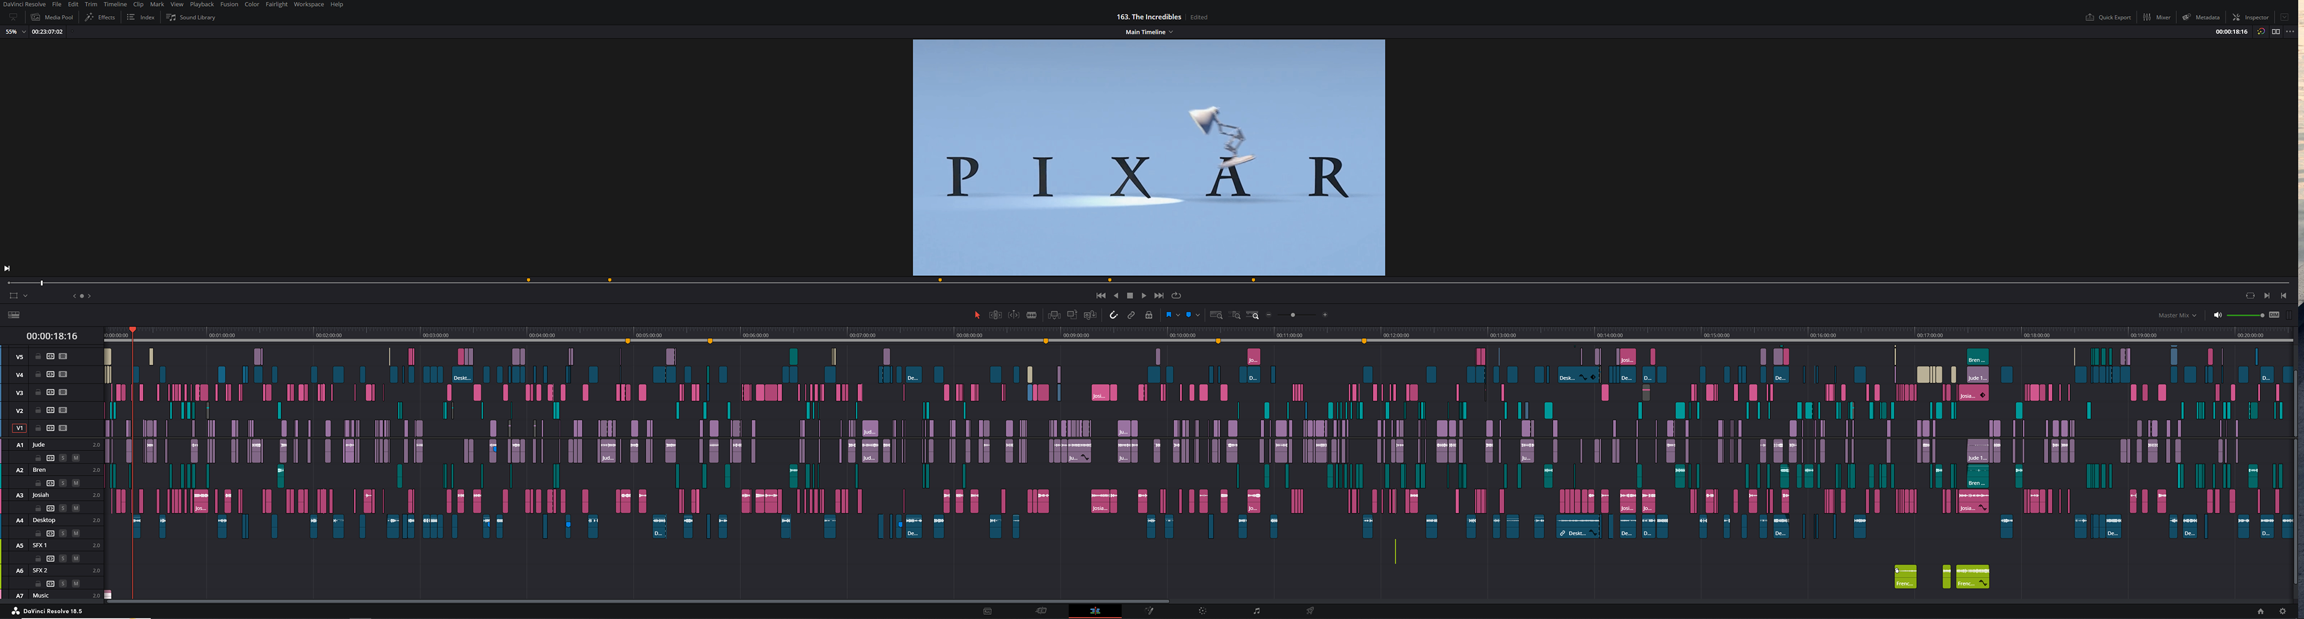
Task: Click the timeline timecode 00:00:18:16 field
Action: (x=51, y=336)
